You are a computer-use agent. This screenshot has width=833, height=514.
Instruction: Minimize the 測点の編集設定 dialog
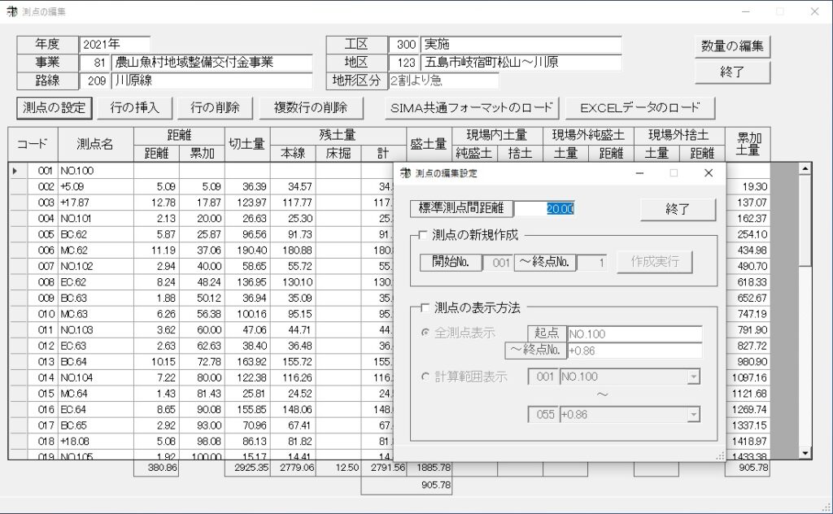pos(639,173)
